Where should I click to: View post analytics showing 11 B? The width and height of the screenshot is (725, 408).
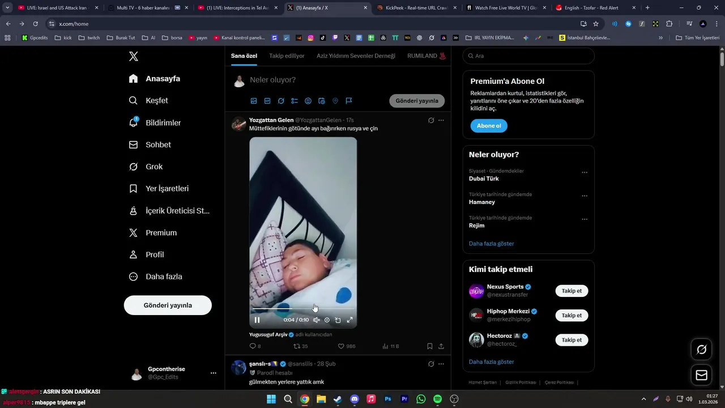[391, 346]
